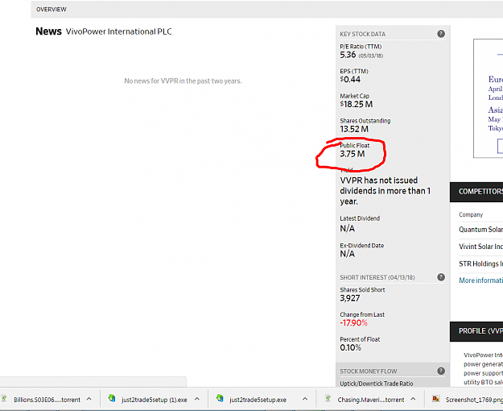Click the just2trade5setup (1).exe file icon
This screenshot has height=411, width=503.
point(112,398)
